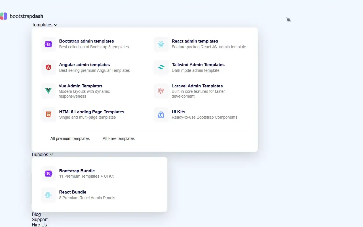Go to the Blog page
This screenshot has height=227, width=363.
[36, 215]
